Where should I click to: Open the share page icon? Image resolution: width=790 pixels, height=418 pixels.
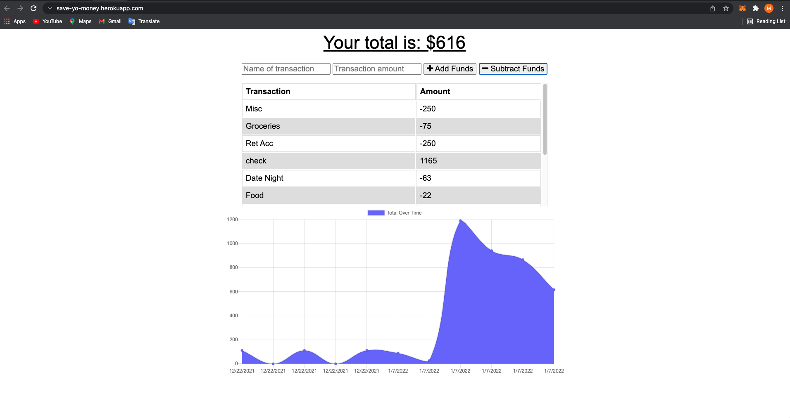tap(713, 8)
